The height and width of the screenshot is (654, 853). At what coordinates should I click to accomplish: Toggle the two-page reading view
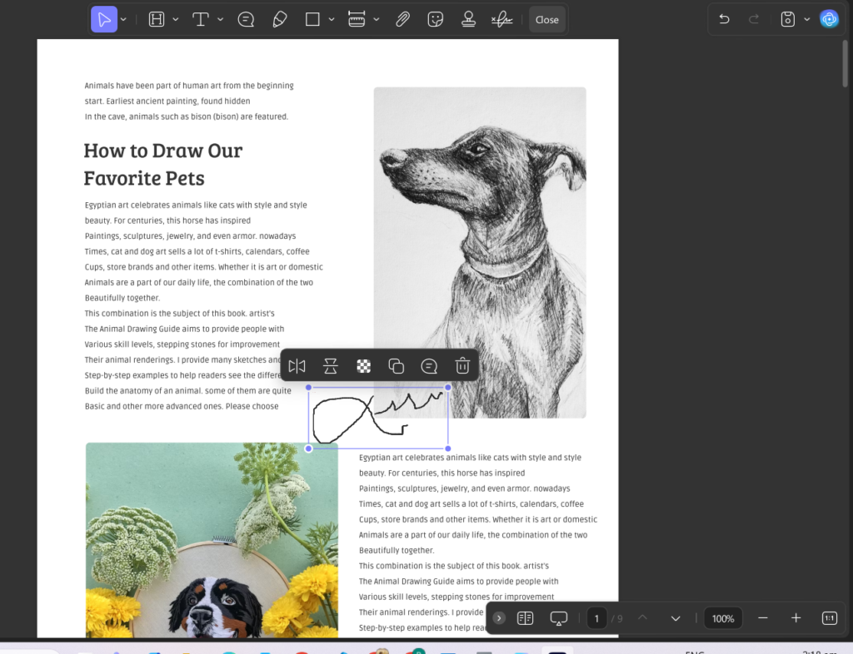(525, 618)
